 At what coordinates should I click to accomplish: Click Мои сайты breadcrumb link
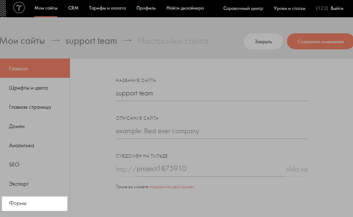tap(22, 41)
